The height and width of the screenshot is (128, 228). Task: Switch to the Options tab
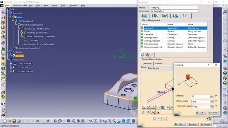click(159, 64)
